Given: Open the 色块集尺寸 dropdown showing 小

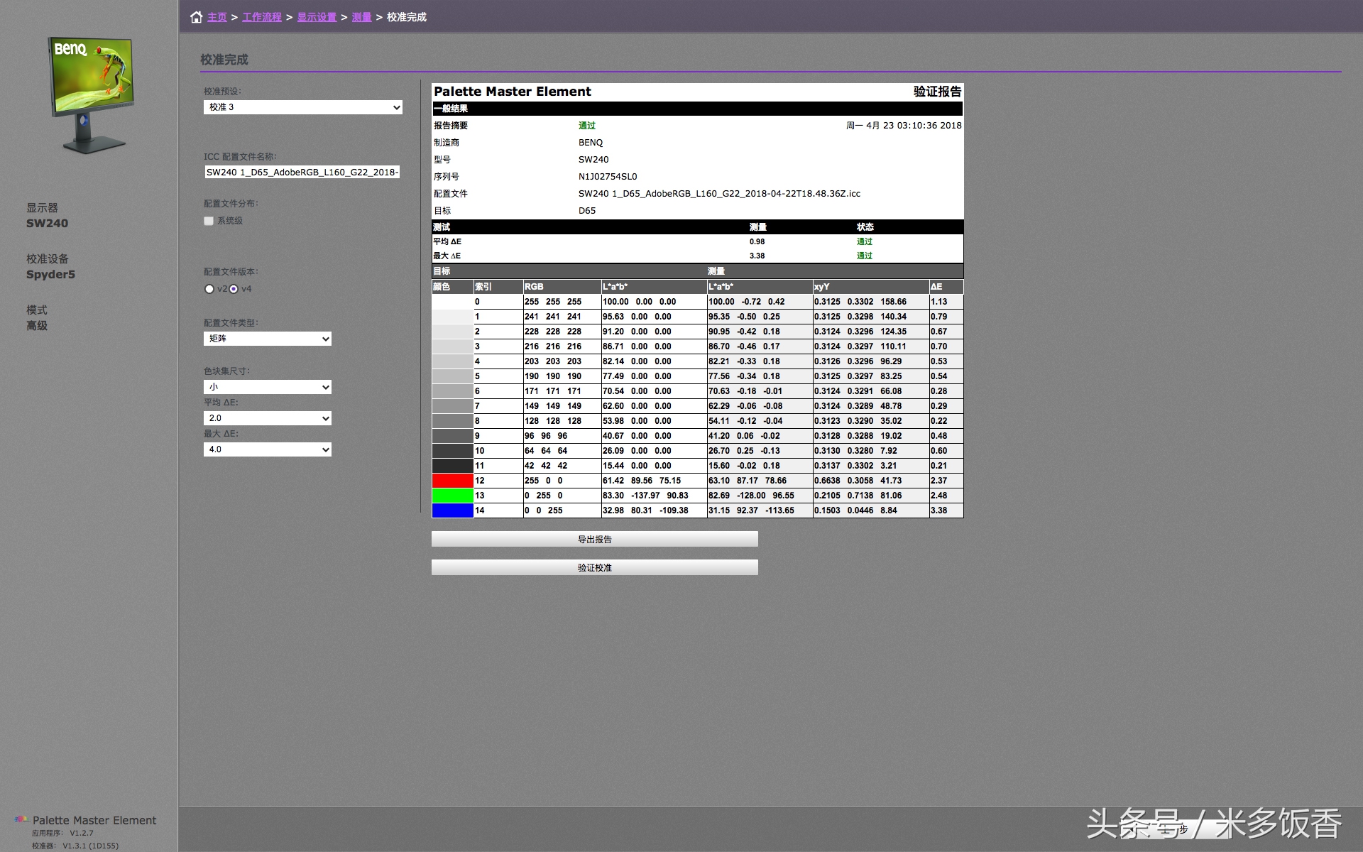Looking at the screenshot, I should 268,387.
